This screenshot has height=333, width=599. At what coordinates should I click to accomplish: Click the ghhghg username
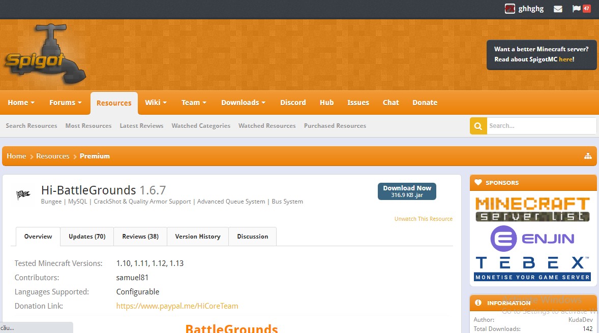tap(531, 9)
